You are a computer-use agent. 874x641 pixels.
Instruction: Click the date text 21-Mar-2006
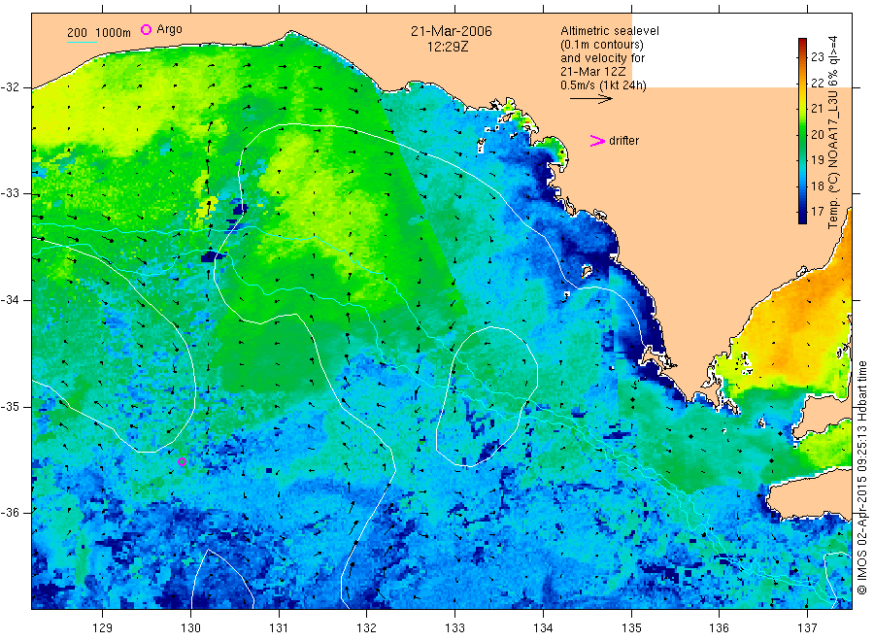tap(452, 31)
